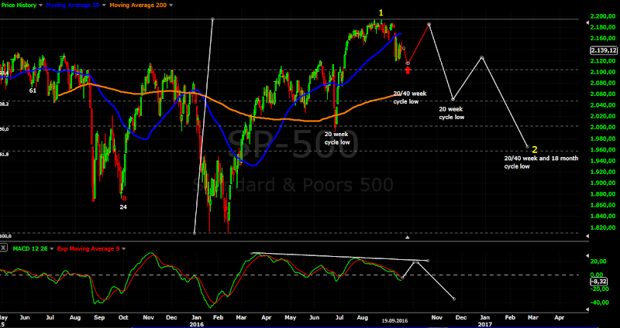This screenshot has height=328, width=620.
Task: Select the red B wave label
Action: [x=124, y=198]
